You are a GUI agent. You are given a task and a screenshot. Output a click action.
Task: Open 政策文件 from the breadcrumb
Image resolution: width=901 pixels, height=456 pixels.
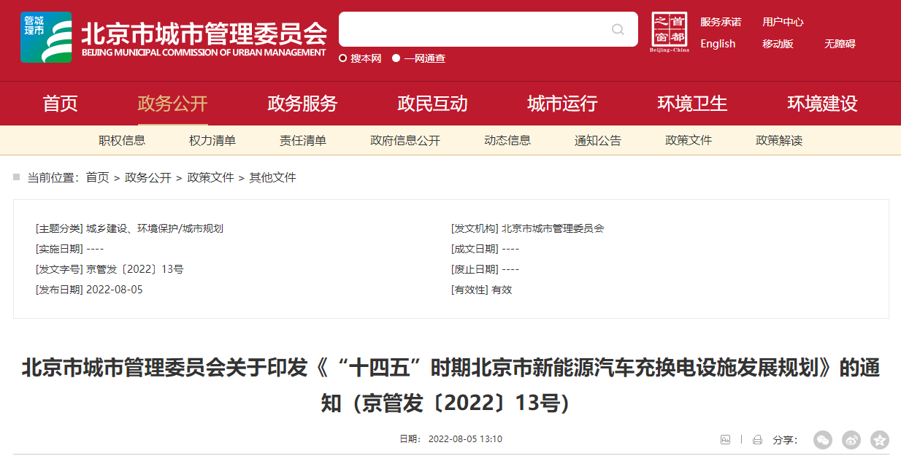209,177
